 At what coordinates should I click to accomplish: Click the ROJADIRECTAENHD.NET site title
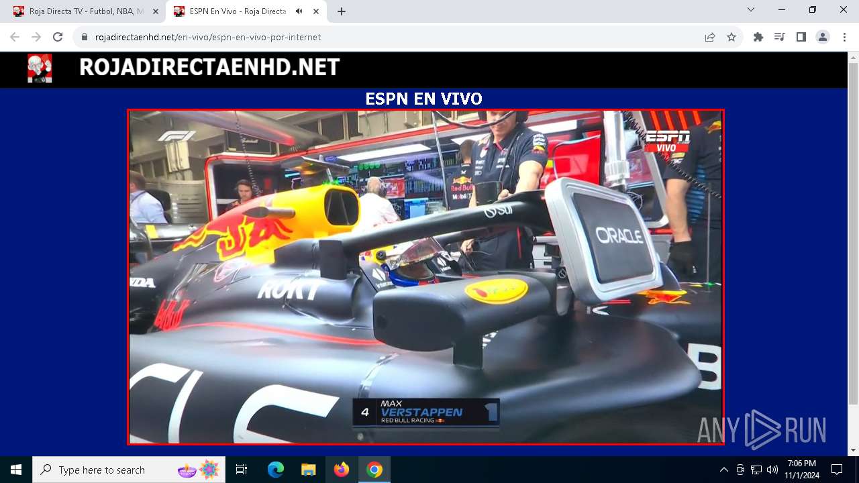pos(209,67)
